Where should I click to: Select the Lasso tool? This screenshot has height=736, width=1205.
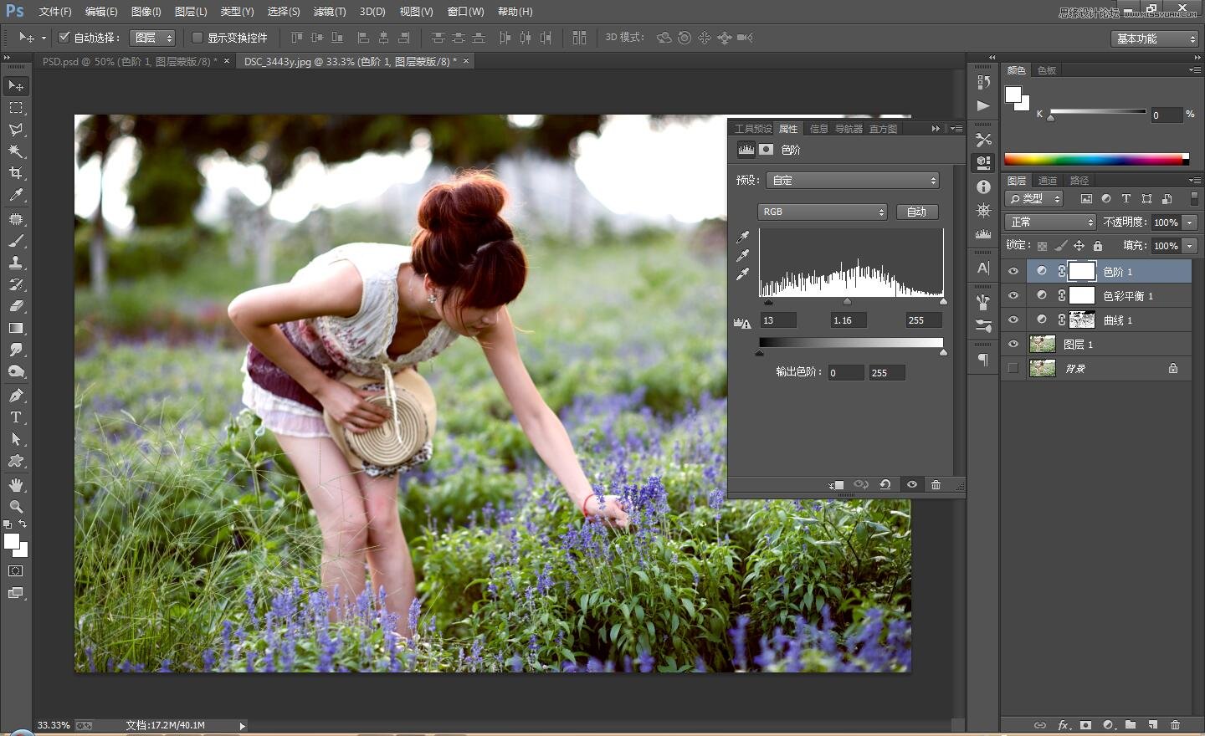(x=15, y=130)
